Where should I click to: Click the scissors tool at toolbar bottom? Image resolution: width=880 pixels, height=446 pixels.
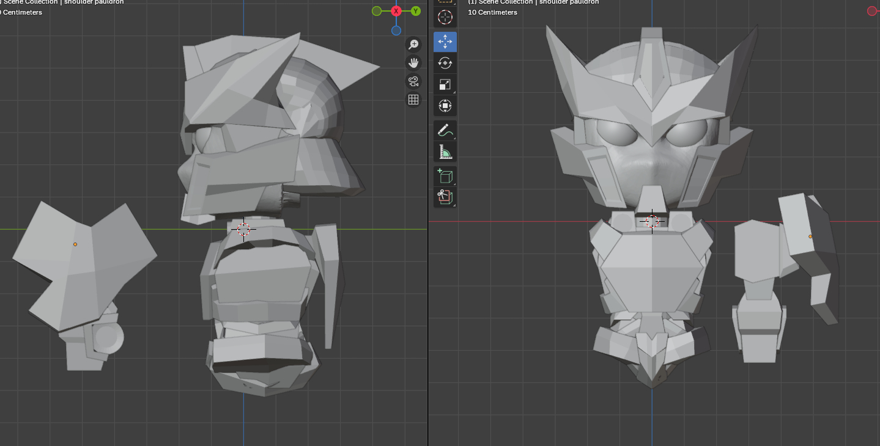coord(445,197)
